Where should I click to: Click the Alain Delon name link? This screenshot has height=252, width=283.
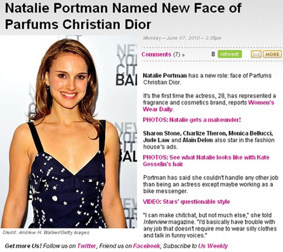pyautogui.click(x=198, y=140)
